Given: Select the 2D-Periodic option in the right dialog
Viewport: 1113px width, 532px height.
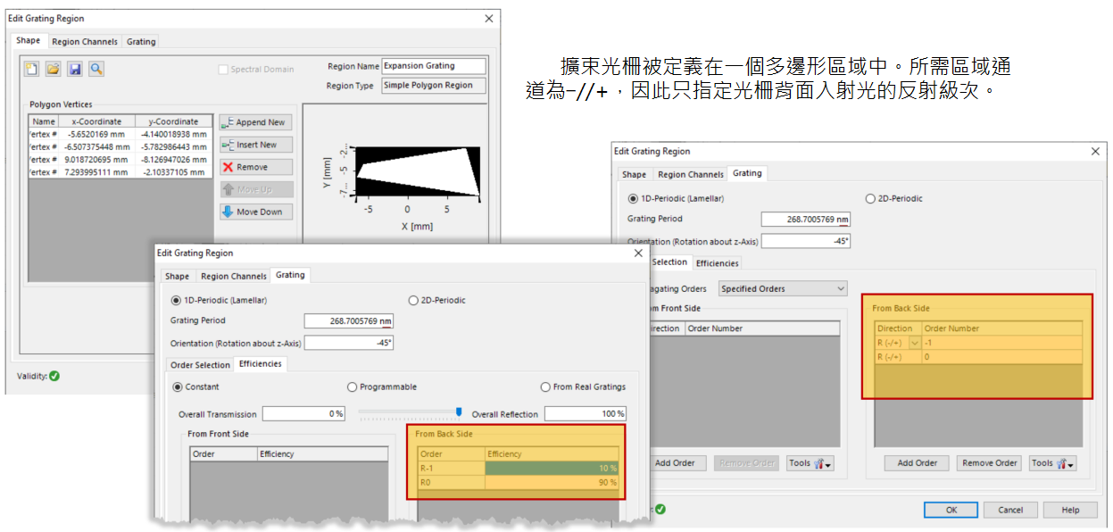Looking at the screenshot, I should [871, 199].
